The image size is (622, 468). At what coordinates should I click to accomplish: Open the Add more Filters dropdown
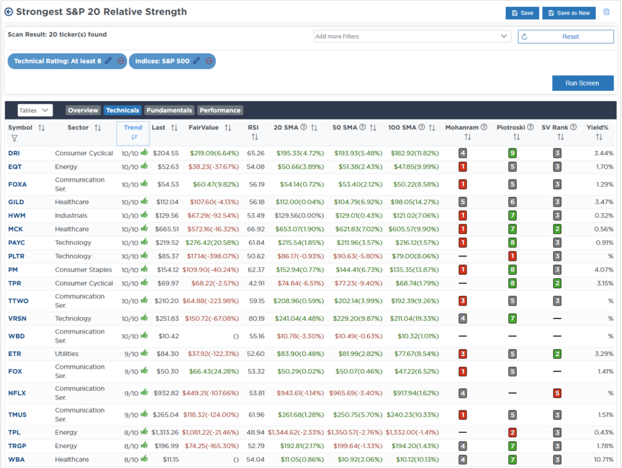(x=412, y=36)
